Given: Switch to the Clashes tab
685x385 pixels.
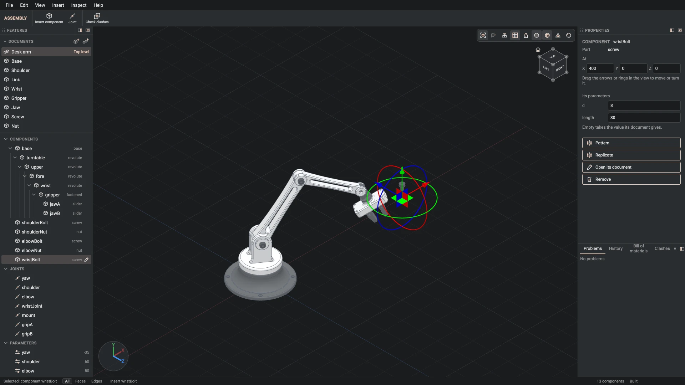Looking at the screenshot, I should (662, 248).
